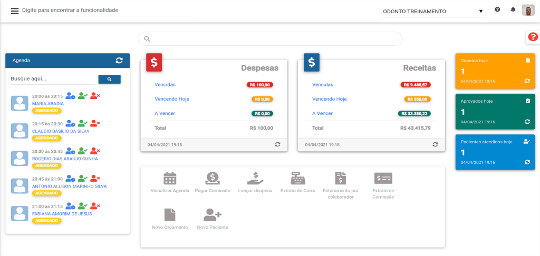Open Novo Orçamento shortcut

point(169,215)
